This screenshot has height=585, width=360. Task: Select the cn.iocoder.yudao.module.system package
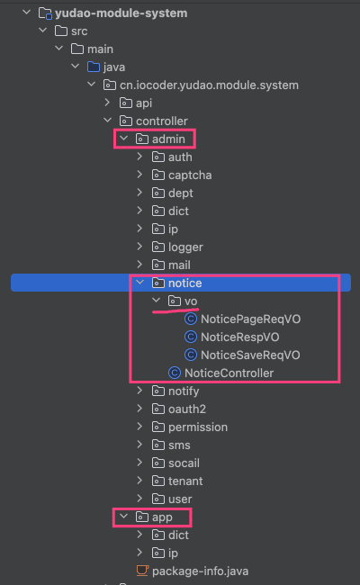pos(209,85)
